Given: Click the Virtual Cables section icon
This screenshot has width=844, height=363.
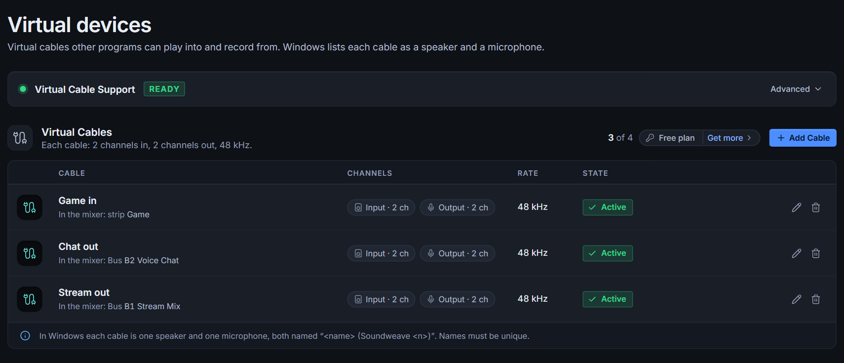Looking at the screenshot, I should click(20, 138).
